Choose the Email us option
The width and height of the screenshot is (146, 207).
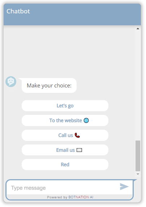coord(65,150)
